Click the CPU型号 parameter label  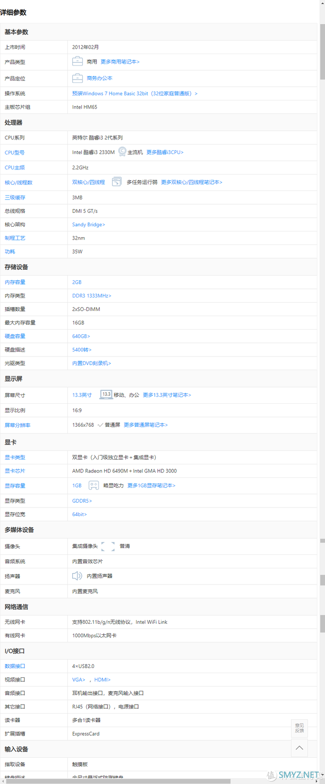point(15,153)
